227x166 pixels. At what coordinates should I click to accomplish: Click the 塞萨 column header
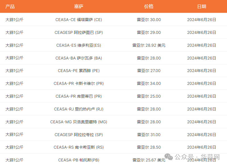pos(79,7)
